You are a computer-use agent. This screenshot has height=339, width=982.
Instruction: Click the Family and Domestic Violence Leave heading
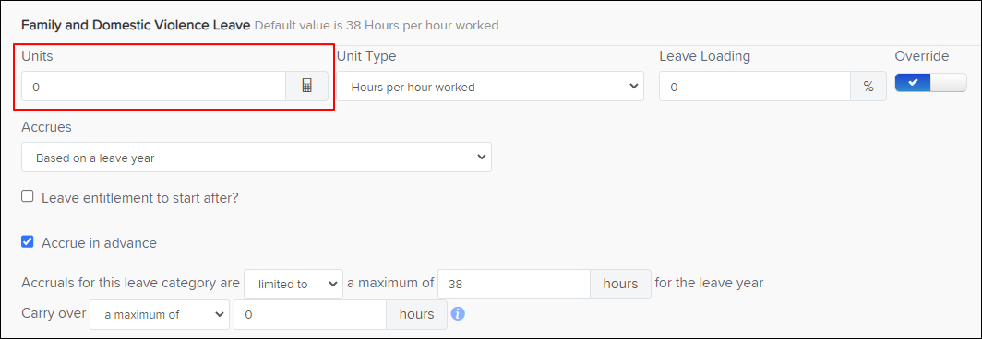136,25
